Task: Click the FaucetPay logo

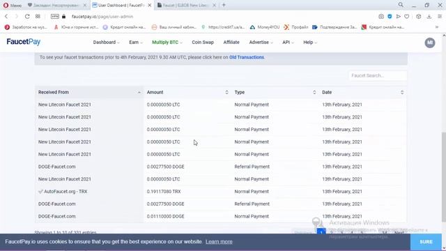Action: [x=23, y=42]
